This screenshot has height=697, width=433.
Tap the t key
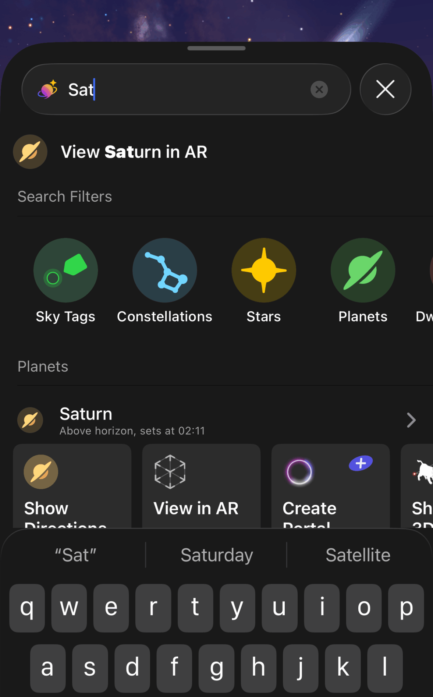point(195,608)
